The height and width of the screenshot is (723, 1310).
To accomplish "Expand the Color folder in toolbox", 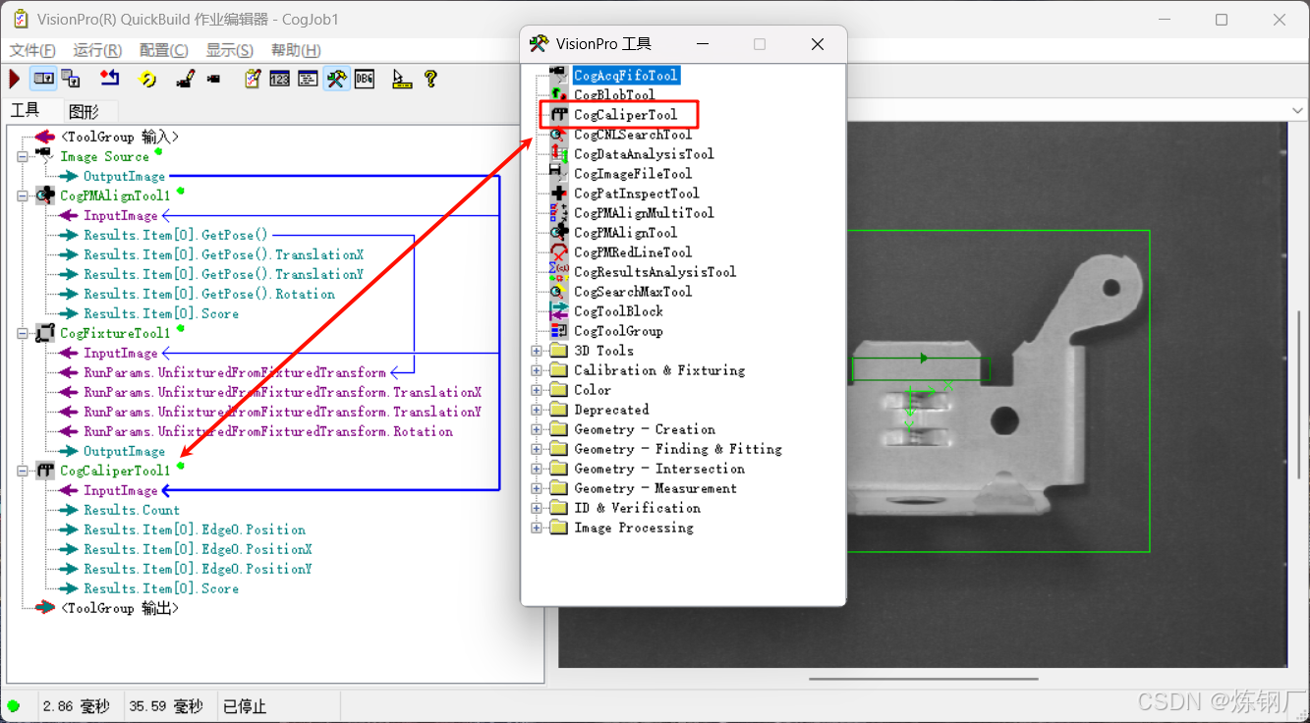I will click(536, 390).
